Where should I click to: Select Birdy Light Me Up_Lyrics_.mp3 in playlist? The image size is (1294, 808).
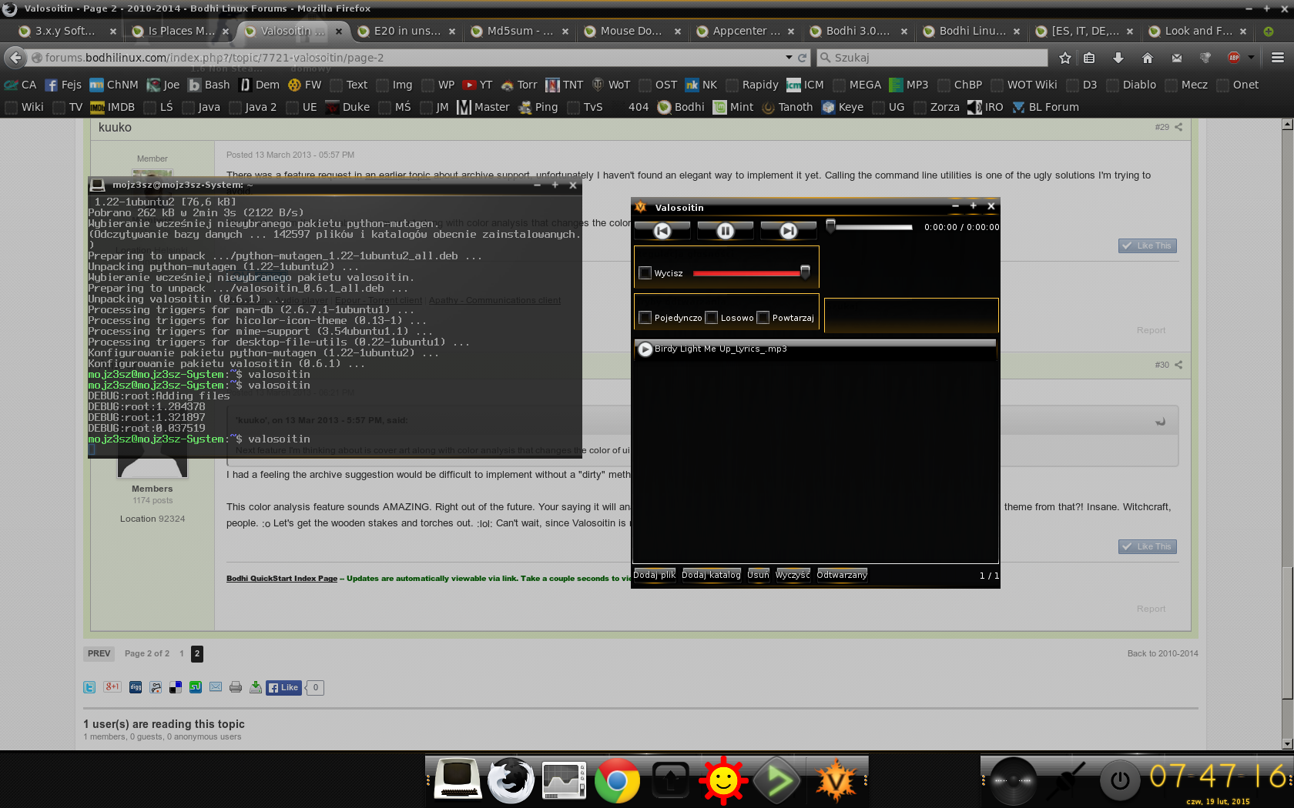point(815,349)
